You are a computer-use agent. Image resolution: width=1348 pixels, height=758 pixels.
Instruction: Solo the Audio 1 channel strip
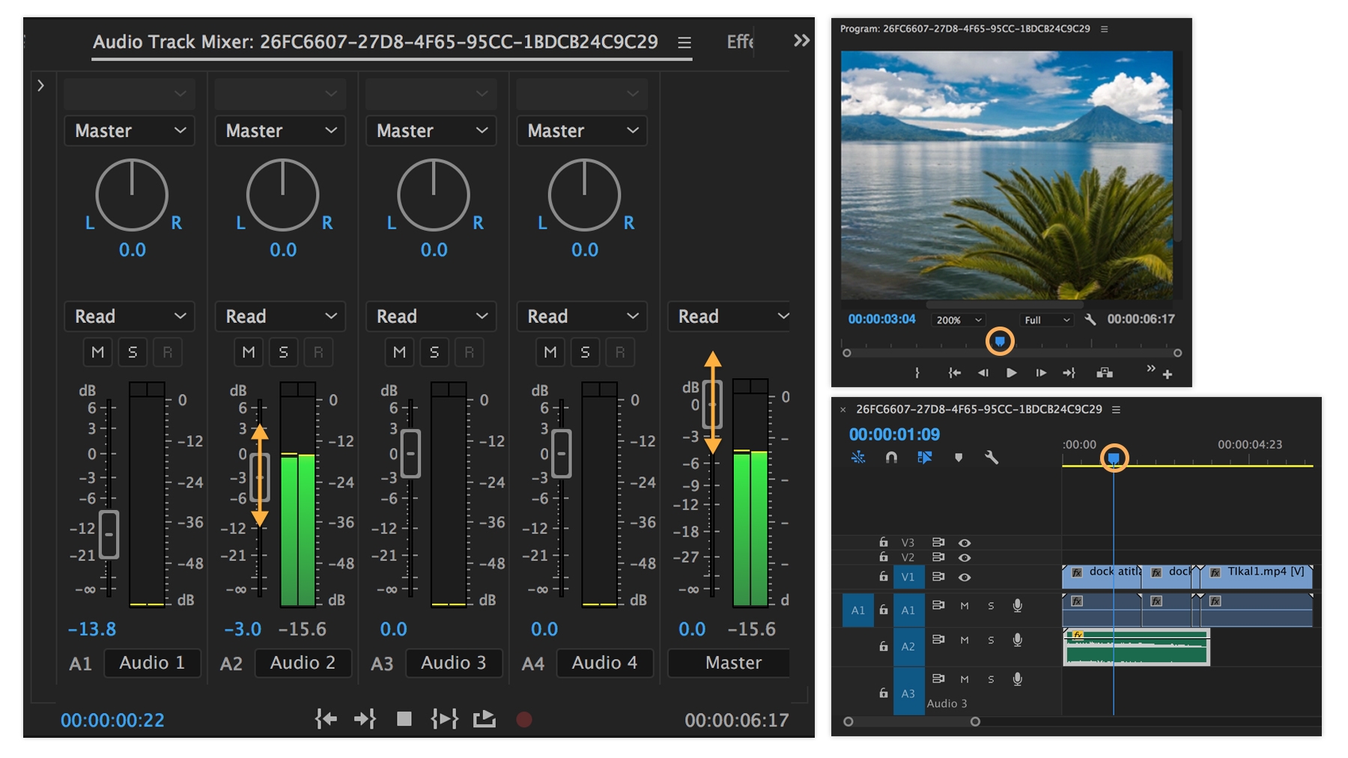point(133,352)
